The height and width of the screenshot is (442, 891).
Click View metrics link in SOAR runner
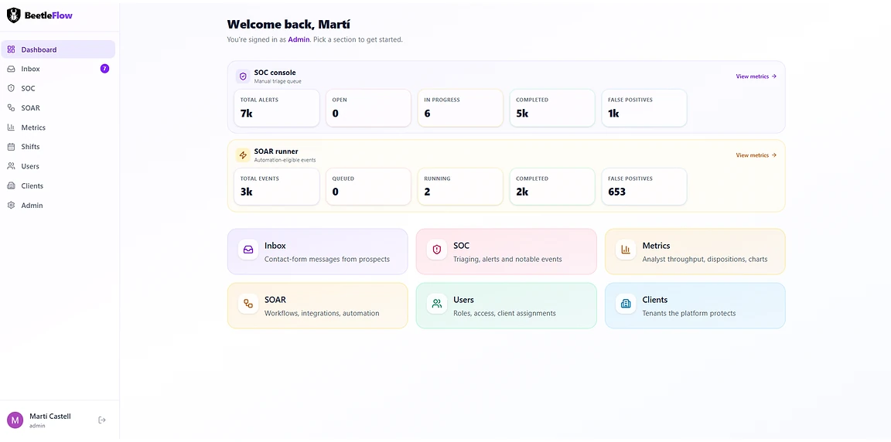[x=756, y=155]
